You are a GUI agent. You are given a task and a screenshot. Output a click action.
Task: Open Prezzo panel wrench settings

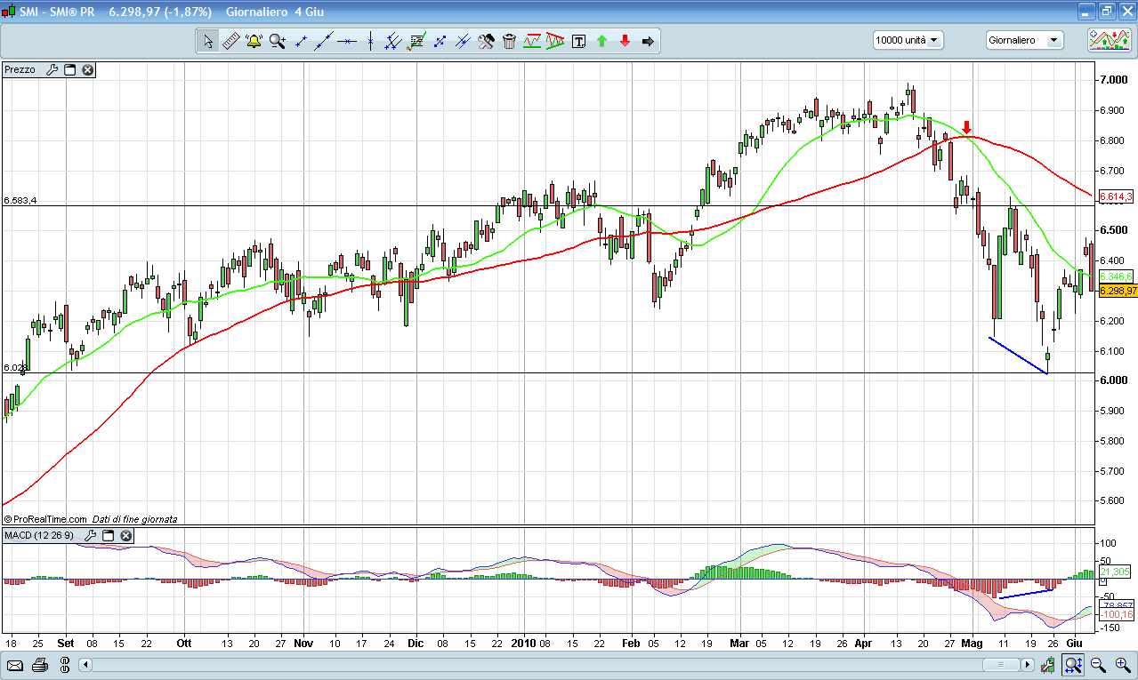(52, 69)
